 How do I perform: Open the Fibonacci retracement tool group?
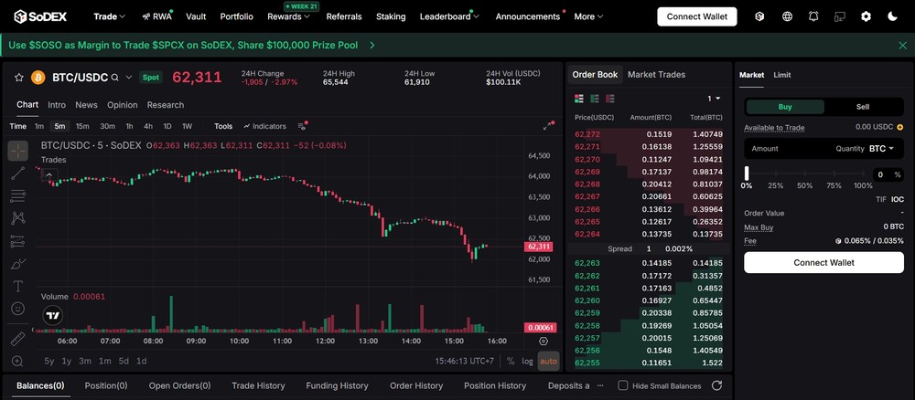18,195
